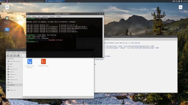This screenshot has height=105, width=188.
Task: Open the Вкладки menu in the terminal
Action: click(52, 16)
